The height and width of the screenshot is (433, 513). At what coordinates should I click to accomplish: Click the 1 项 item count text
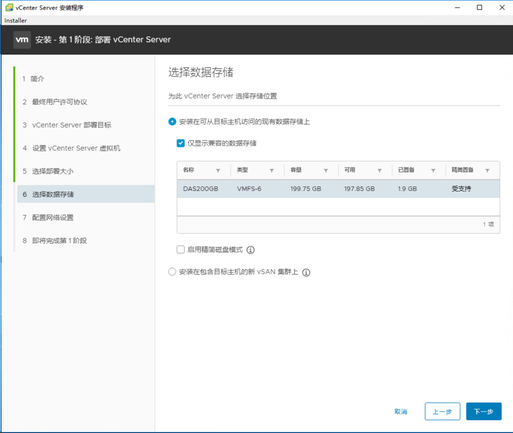coord(488,225)
